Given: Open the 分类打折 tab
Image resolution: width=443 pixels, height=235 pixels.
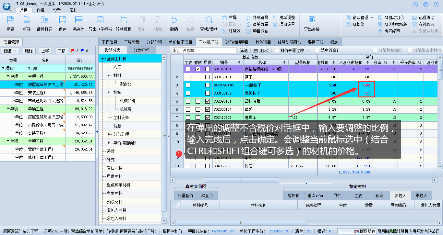Looking at the screenshot, I should click(x=141, y=50).
